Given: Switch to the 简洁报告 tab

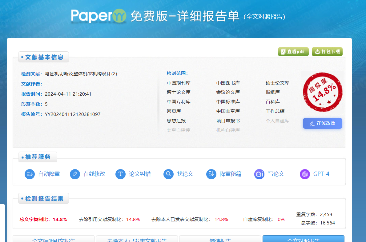Looking at the screenshot, I should 219,240.
